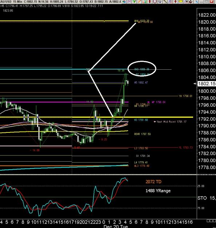This screenshot has height=228, width=216.
Task: Select the Fibonacci fan lines tool
Action: [170, 1]
